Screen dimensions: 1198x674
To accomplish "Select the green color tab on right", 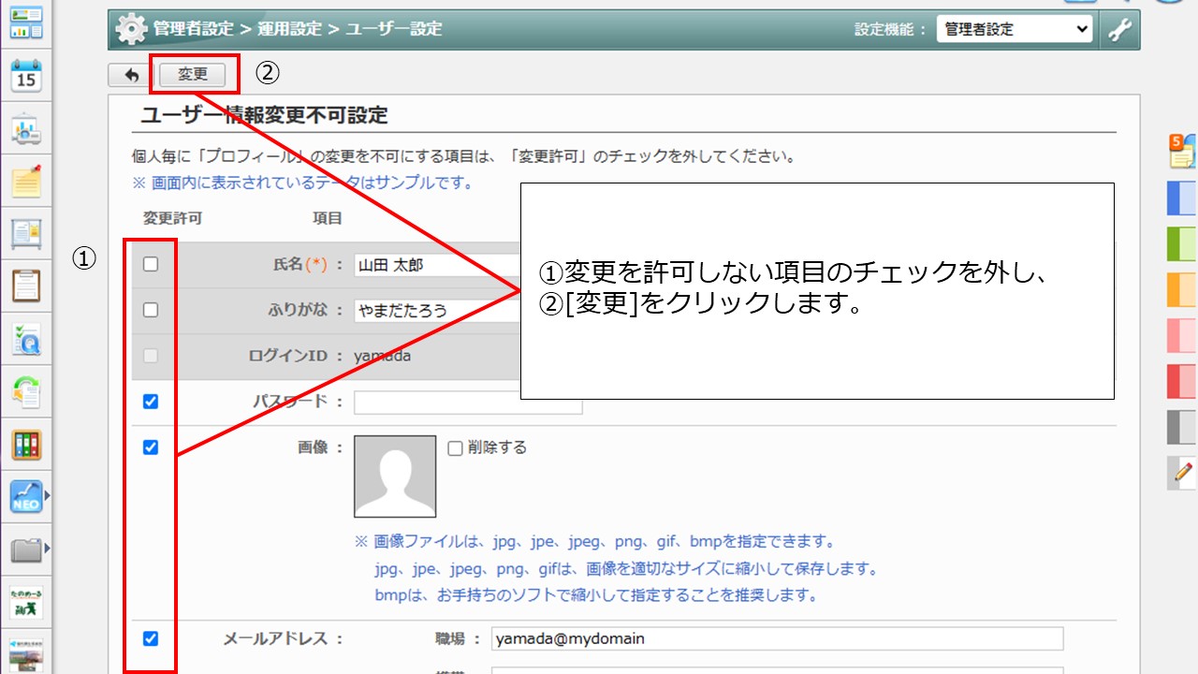I will [x=1182, y=243].
